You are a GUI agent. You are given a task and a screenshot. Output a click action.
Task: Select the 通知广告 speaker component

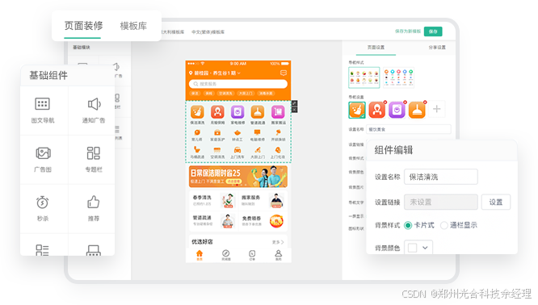[94, 110]
